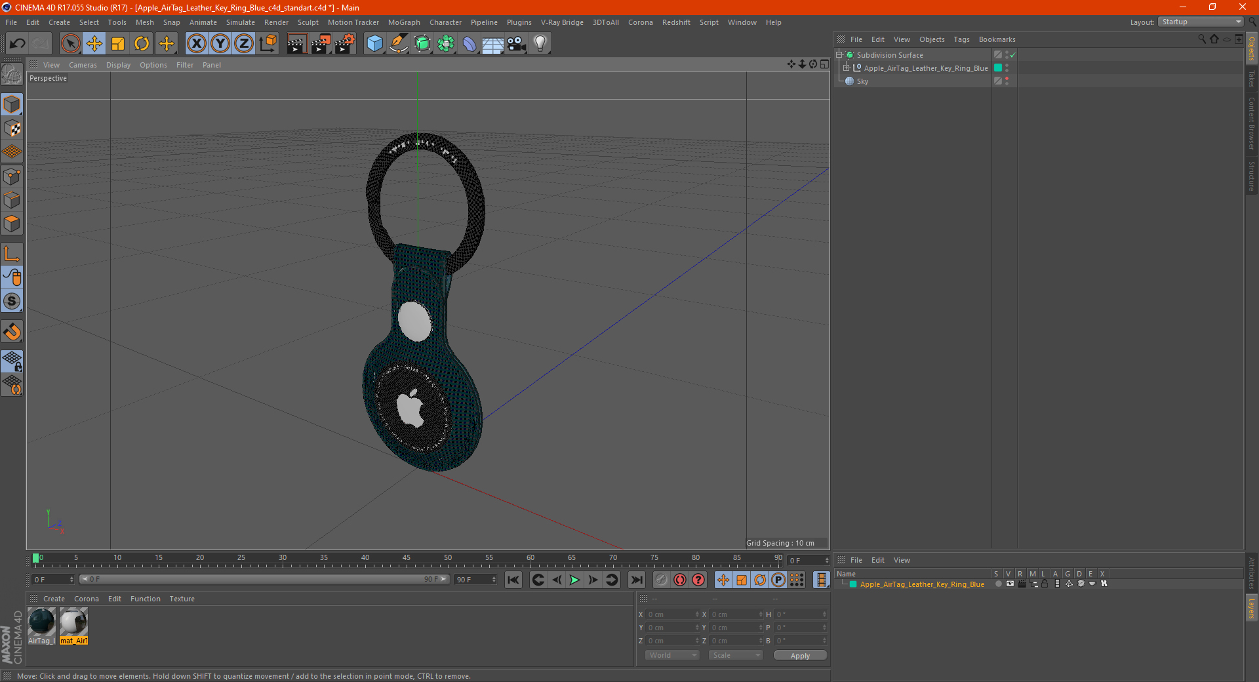Open the Layout Startup dropdown

(1201, 22)
